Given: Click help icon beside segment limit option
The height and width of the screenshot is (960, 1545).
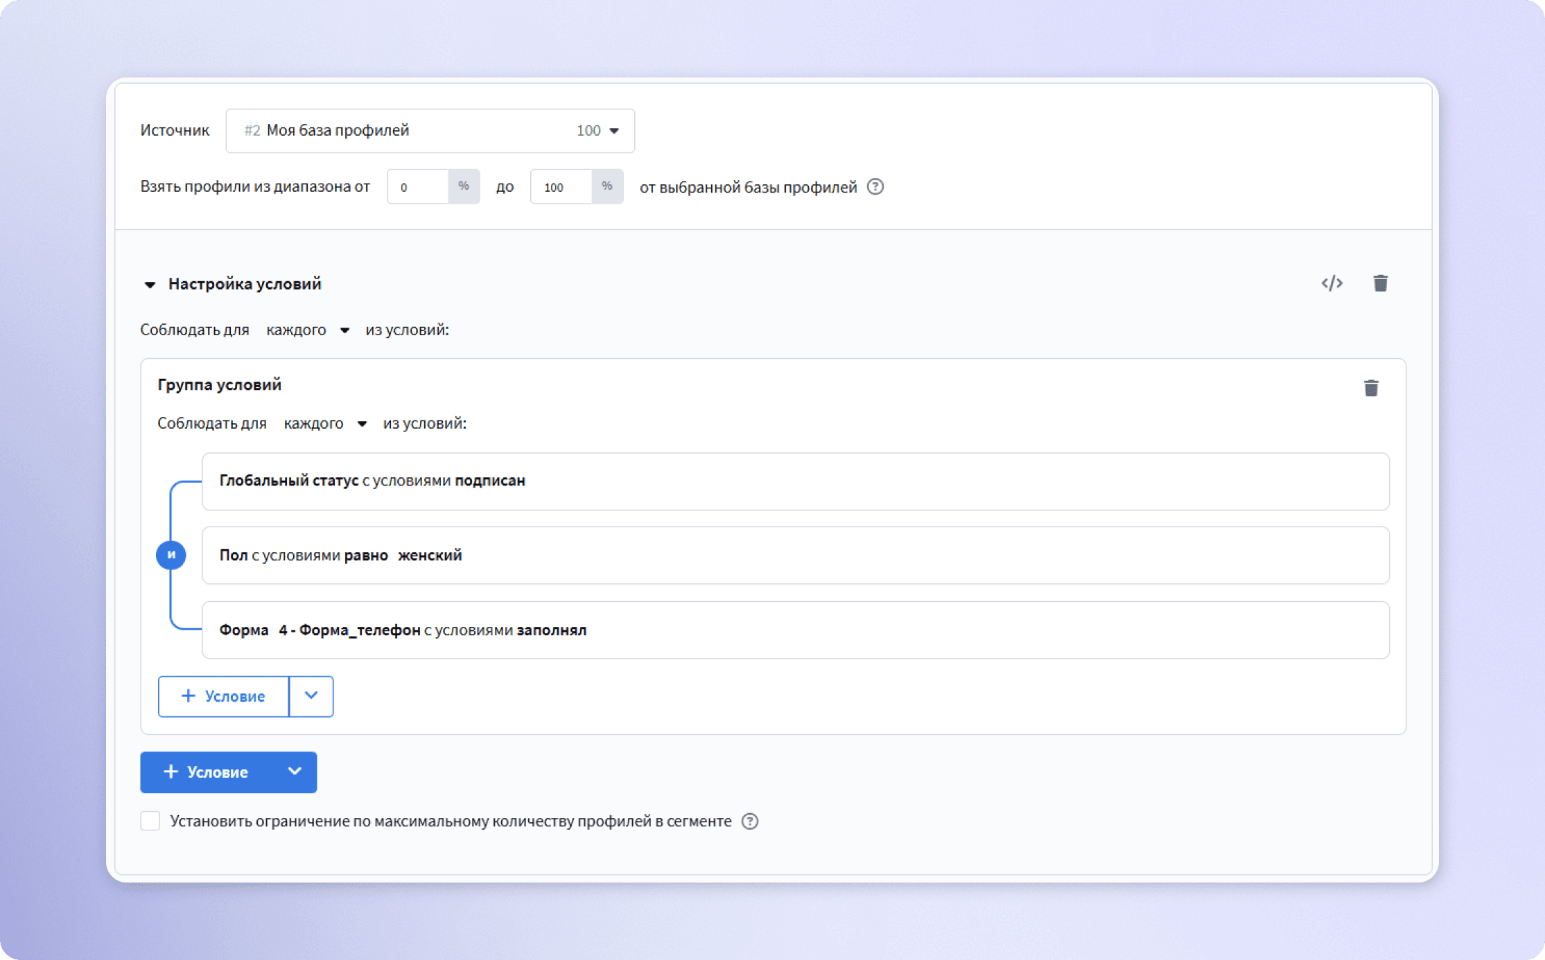Looking at the screenshot, I should pos(749,821).
